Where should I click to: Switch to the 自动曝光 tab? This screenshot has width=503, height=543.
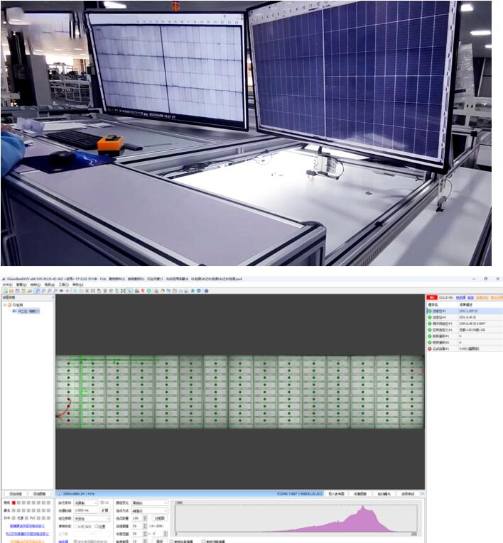point(384,493)
